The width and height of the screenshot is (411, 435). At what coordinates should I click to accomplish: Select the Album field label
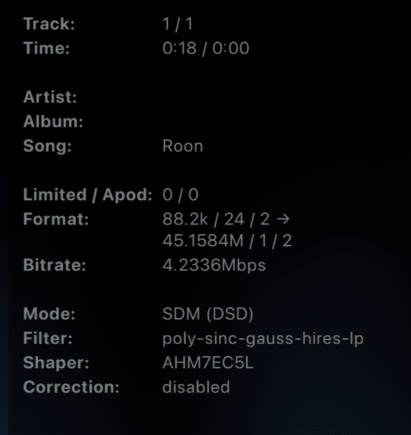(53, 121)
